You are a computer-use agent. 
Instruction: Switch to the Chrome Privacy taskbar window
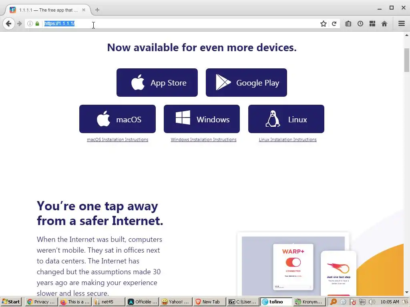click(x=42, y=302)
